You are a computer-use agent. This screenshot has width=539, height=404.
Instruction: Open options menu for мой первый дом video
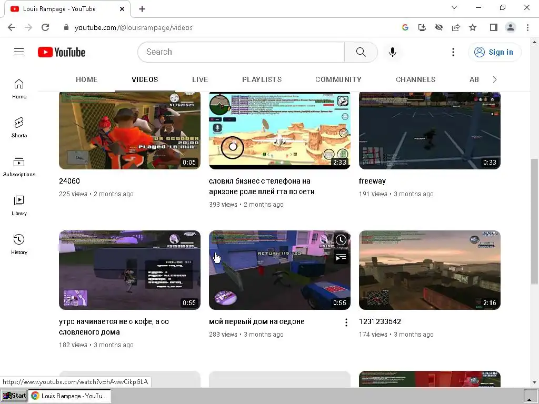(346, 322)
